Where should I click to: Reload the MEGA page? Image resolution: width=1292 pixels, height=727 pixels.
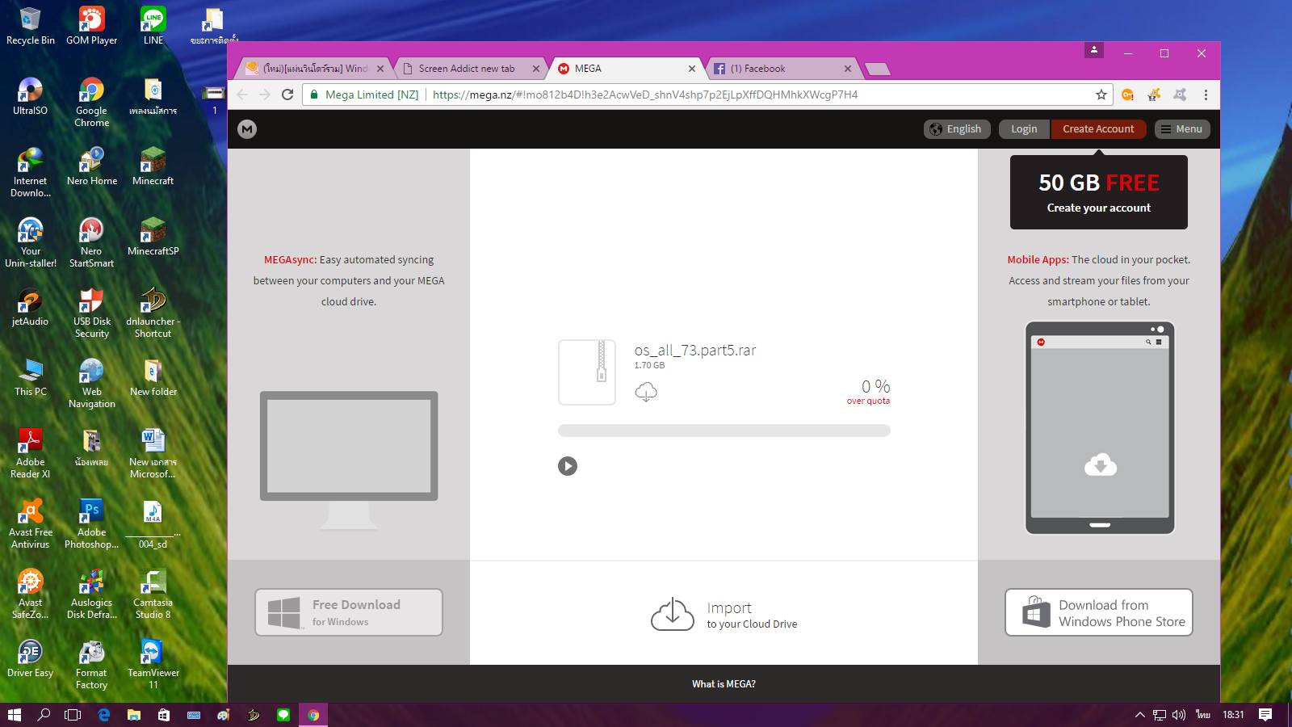(x=287, y=95)
